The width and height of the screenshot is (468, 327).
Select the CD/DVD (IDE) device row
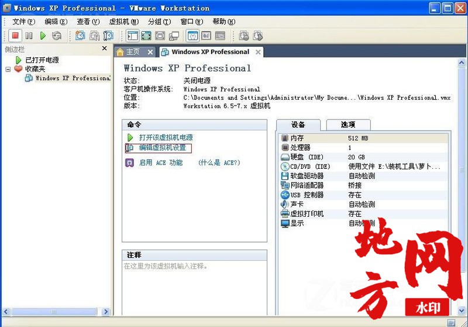point(364,166)
